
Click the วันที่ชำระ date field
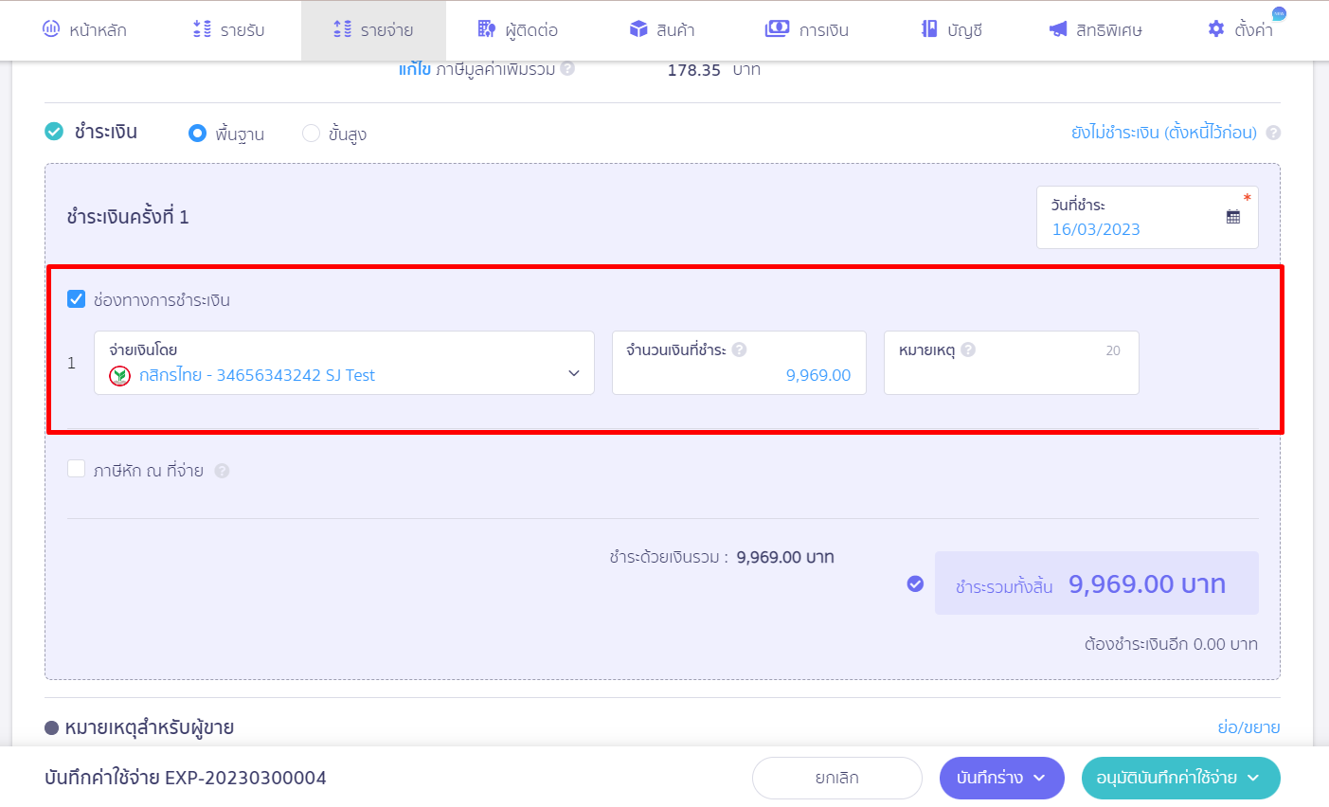[1147, 218]
